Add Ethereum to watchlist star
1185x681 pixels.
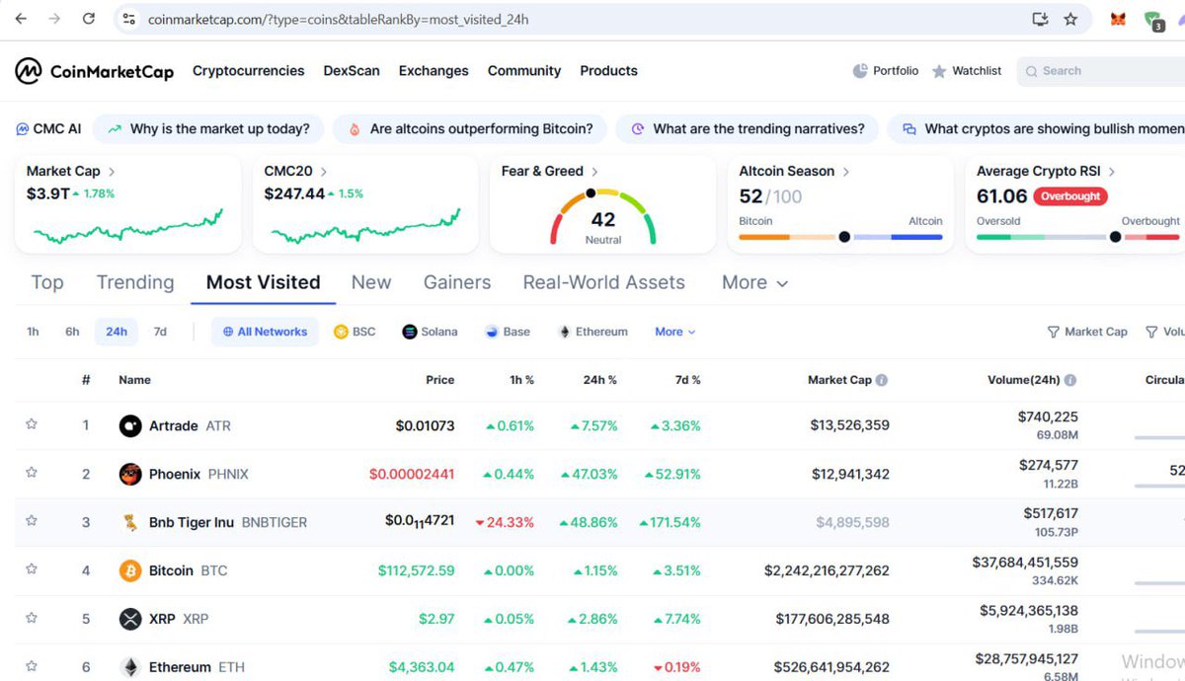pos(32,665)
